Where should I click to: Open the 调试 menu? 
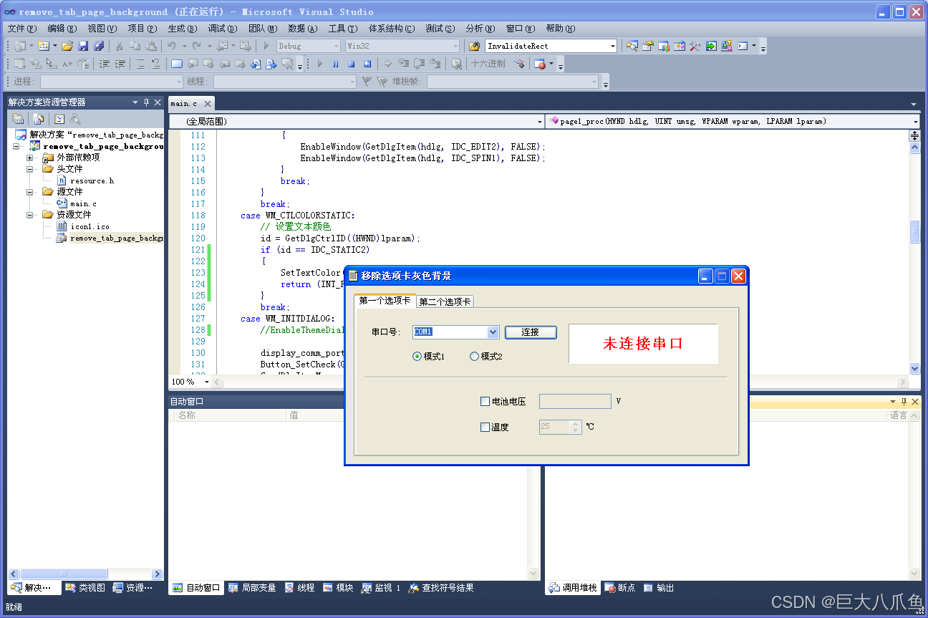tap(222, 29)
